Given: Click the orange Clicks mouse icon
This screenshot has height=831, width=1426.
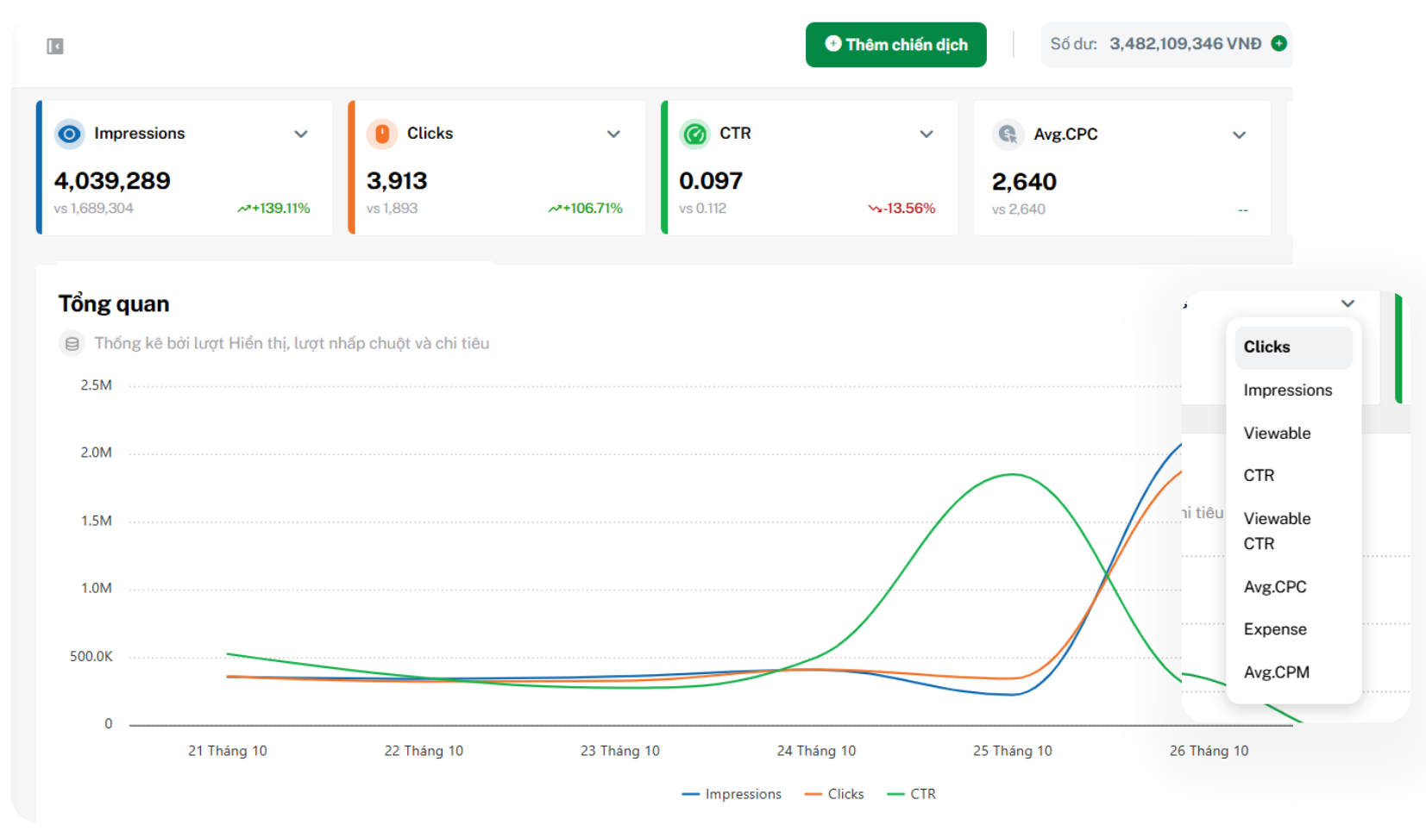Looking at the screenshot, I should pos(381,134).
